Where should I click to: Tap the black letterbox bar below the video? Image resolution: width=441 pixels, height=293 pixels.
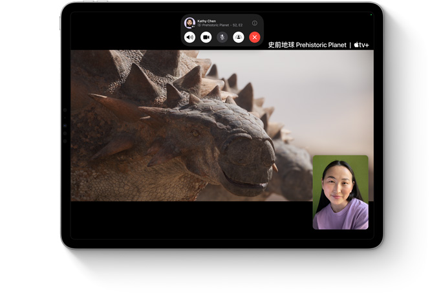(191, 220)
